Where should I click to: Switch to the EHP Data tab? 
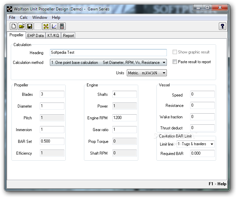tap(35, 36)
